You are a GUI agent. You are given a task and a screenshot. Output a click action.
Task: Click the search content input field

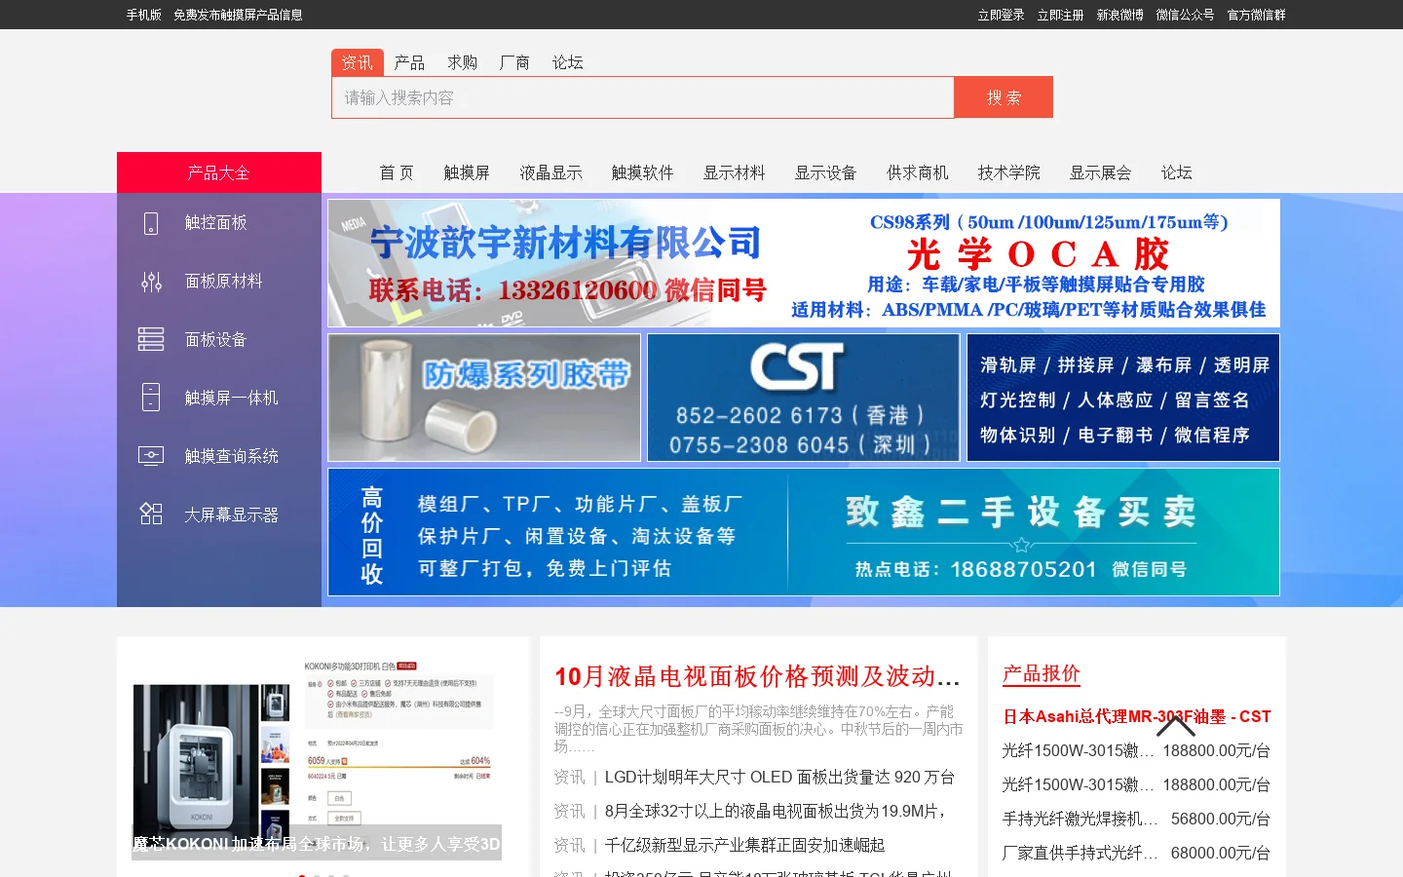[x=642, y=97]
